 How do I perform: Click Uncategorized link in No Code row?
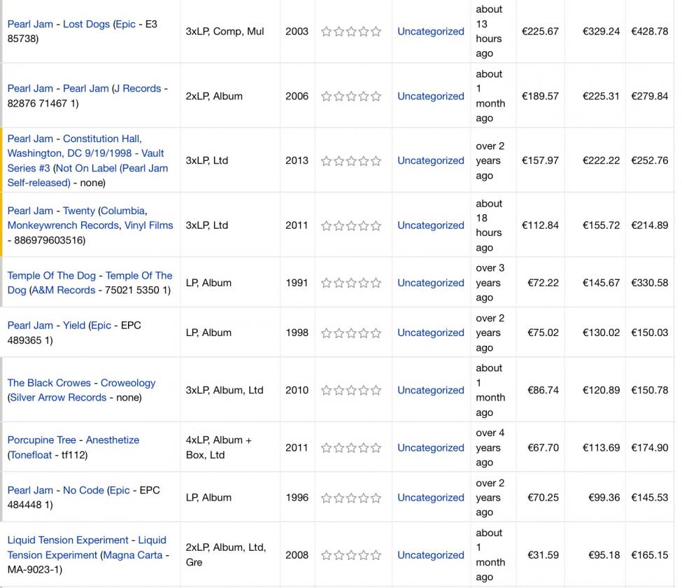430,498
